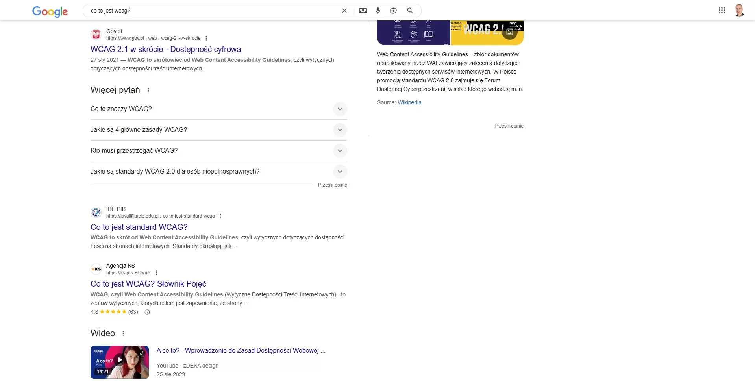Click the image icon on WCAG 2.1 picture

(510, 32)
